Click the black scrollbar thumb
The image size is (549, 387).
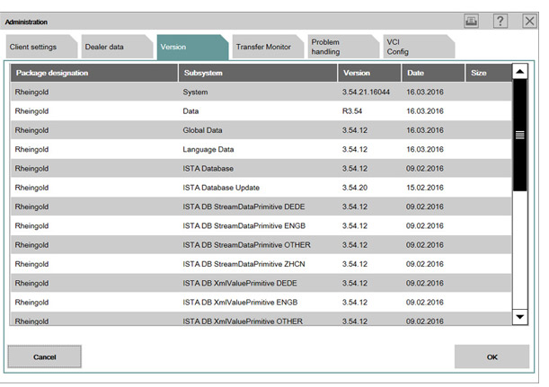pos(520,135)
